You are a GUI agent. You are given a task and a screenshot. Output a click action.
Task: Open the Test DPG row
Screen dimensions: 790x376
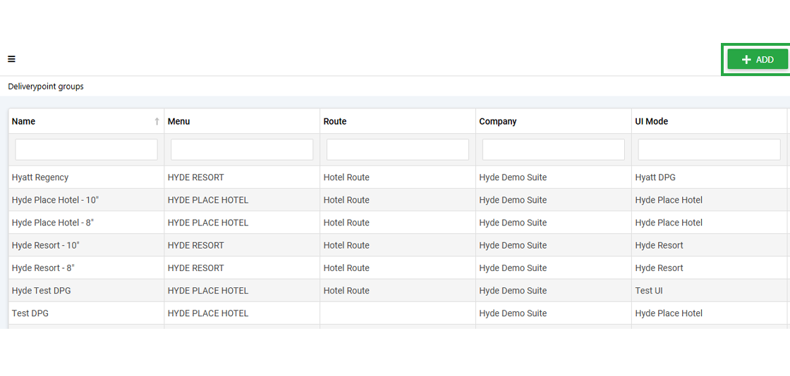398,313
